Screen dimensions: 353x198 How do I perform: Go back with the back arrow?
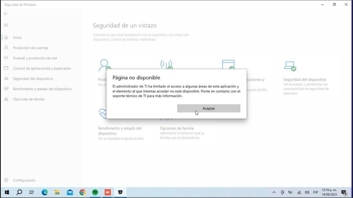pos(6,14)
